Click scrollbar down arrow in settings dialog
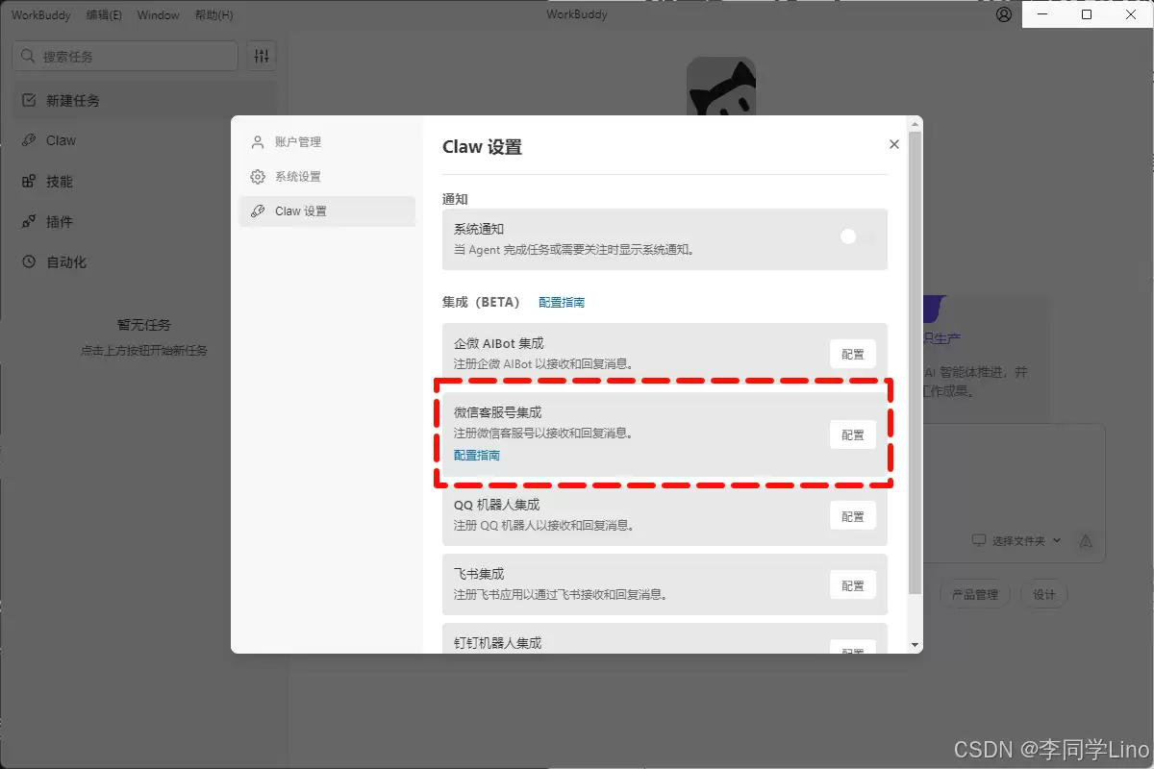 coord(915,645)
